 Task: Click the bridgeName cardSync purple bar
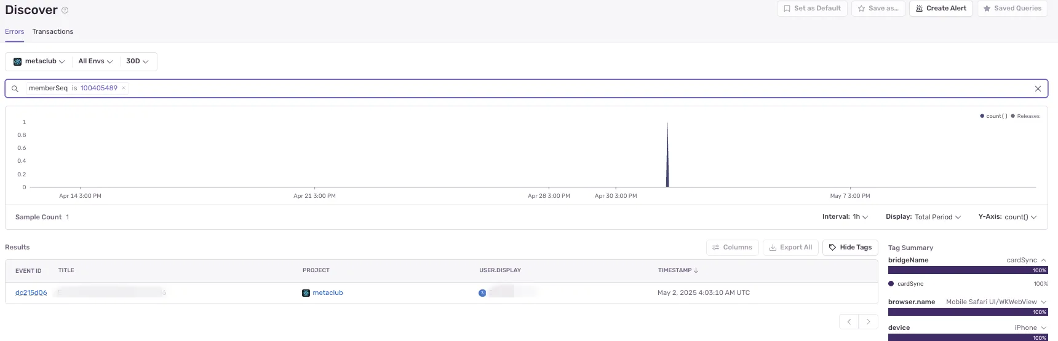click(968, 270)
